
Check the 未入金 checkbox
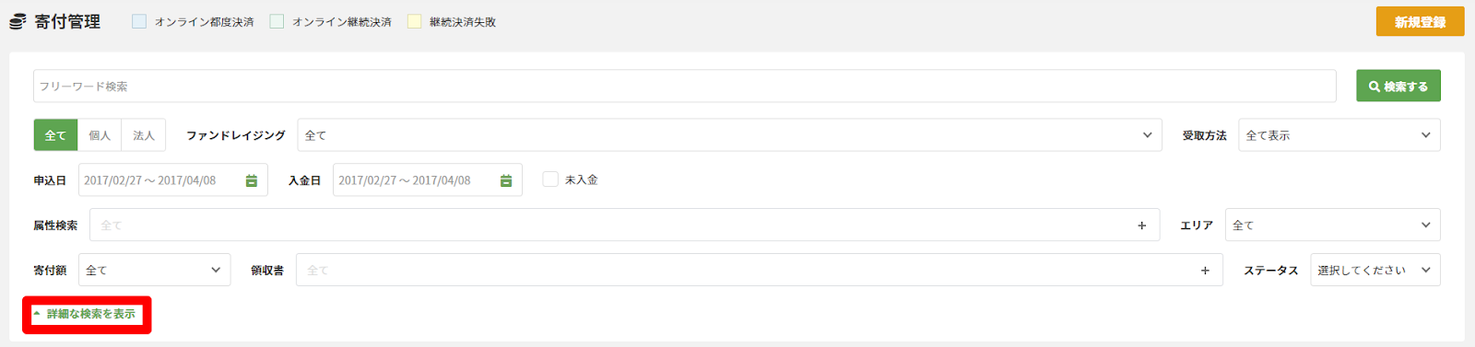550,179
